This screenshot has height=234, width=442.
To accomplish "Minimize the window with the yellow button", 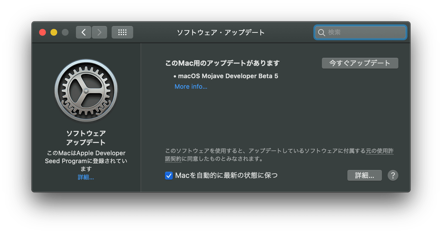I will [54, 32].
